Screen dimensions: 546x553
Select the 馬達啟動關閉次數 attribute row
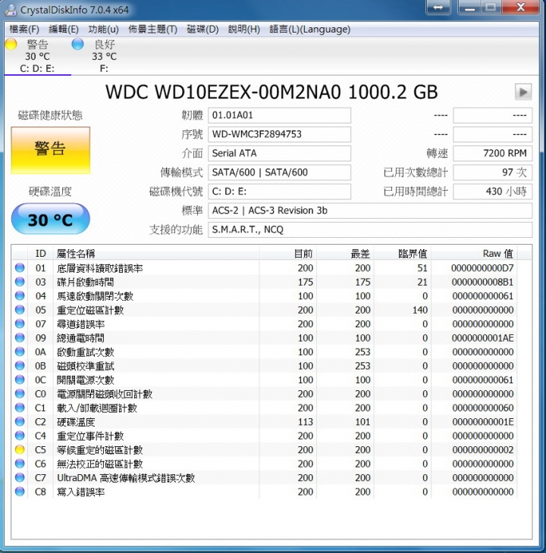265,296
